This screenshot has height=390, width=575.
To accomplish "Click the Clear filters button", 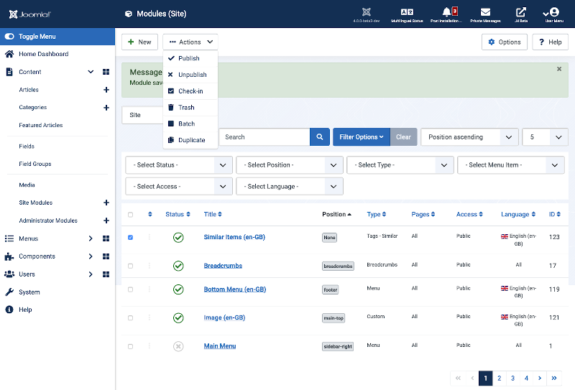I will coord(403,137).
